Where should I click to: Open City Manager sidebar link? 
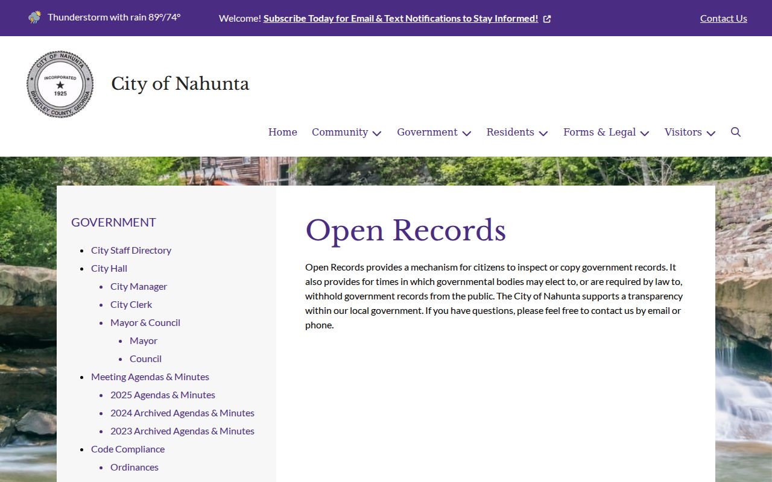click(139, 286)
